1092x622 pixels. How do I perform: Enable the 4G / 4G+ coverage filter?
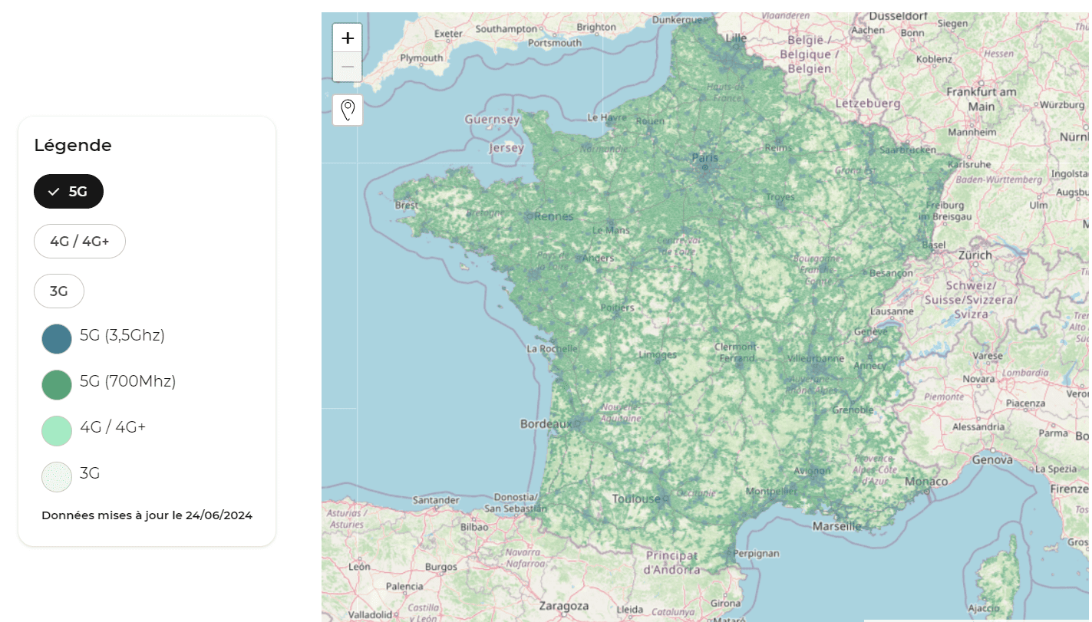coord(80,242)
